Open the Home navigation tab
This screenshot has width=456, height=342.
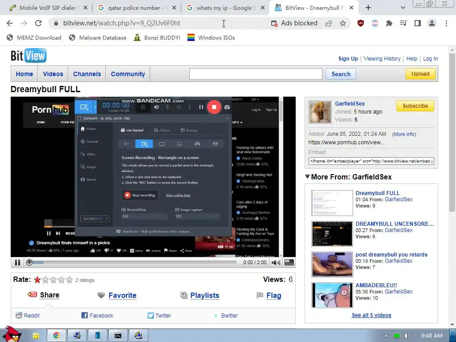24,74
